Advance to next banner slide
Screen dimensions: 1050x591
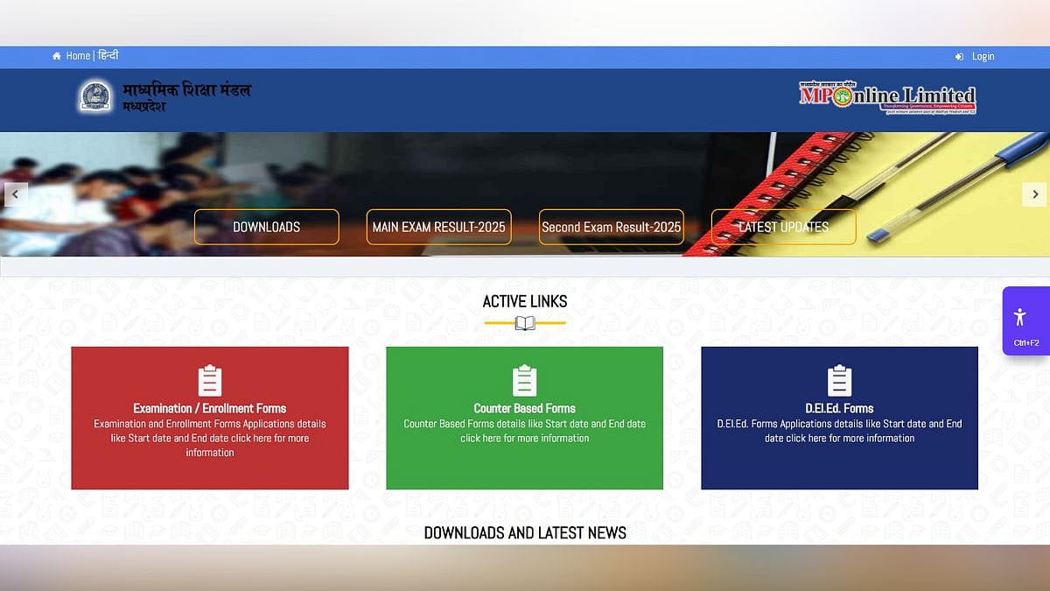coord(1034,194)
